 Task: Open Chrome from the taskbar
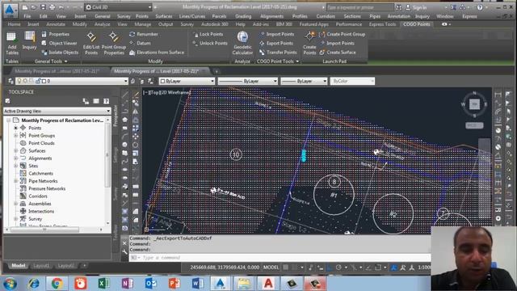pos(57,284)
